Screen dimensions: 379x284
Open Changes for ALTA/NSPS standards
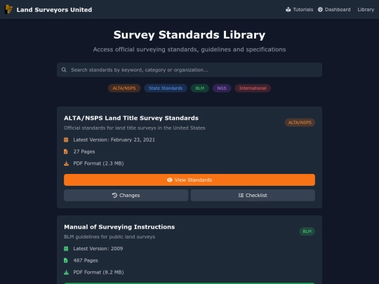(126, 196)
